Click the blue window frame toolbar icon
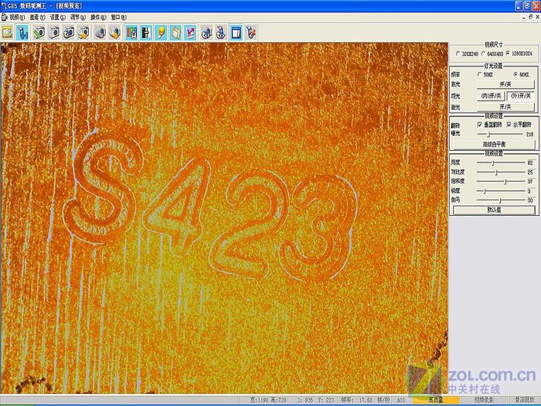 (236, 32)
